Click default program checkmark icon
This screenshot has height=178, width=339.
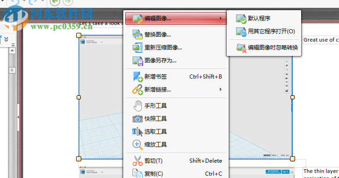(241, 19)
